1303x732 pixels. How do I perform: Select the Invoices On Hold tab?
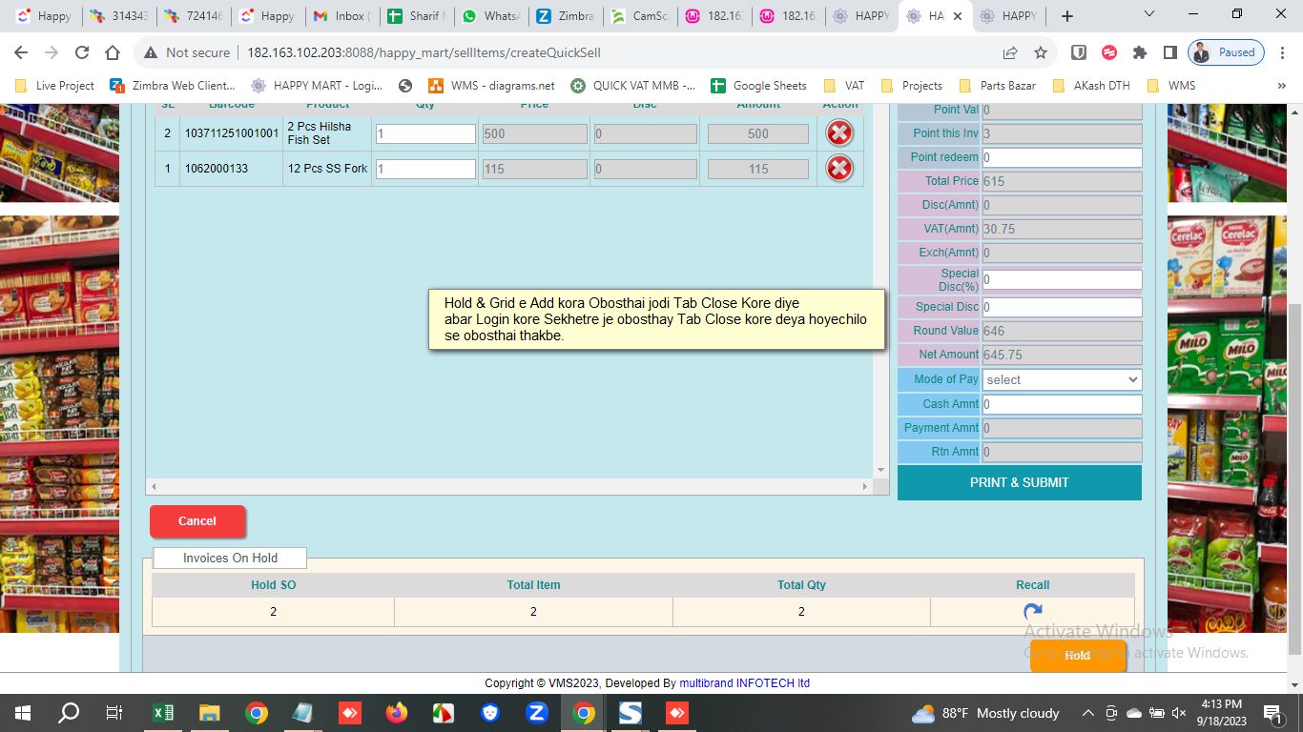[x=230, y=558]
